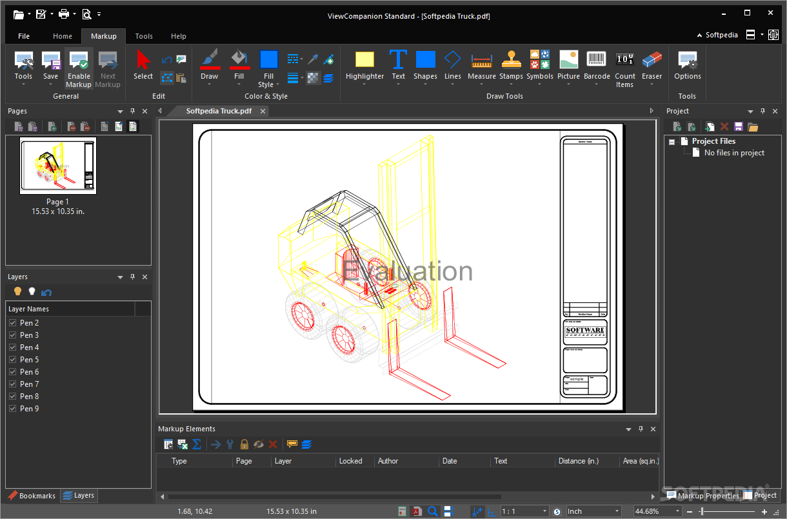Hide the Pen 6 layer

12,372
